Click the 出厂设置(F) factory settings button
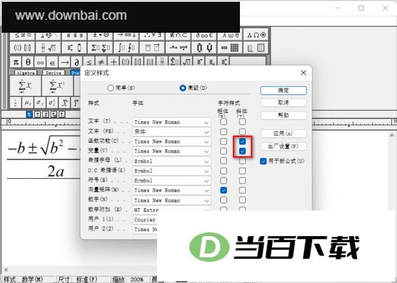Screen dimensions: 397x283 283,146
